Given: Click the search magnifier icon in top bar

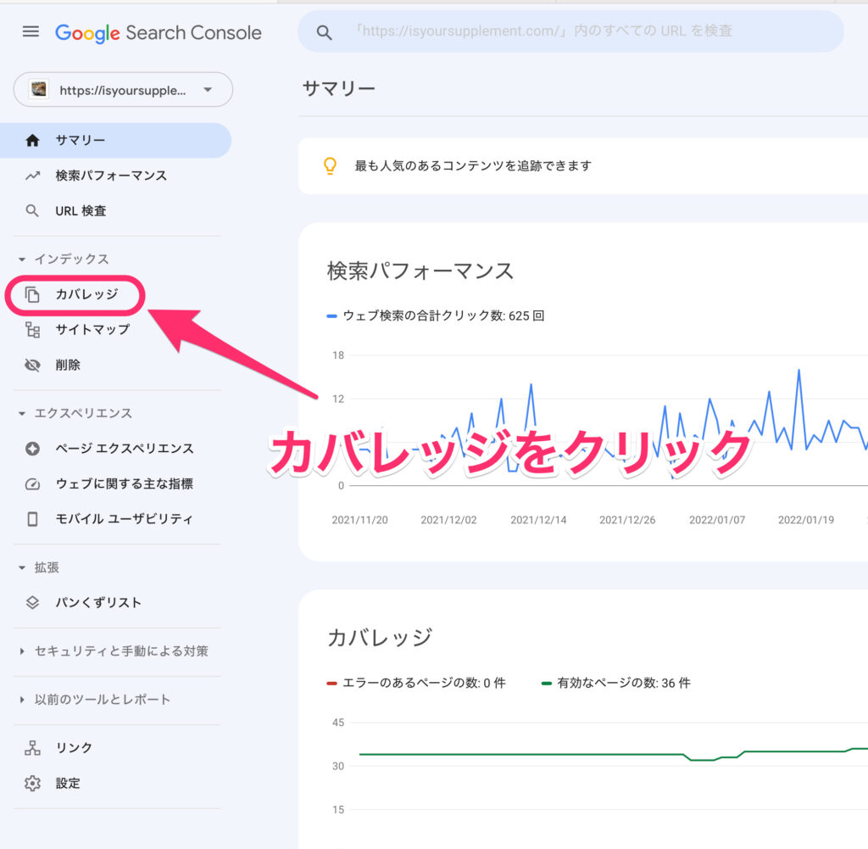Looking at the screenshot, I should tap(325, 33).
